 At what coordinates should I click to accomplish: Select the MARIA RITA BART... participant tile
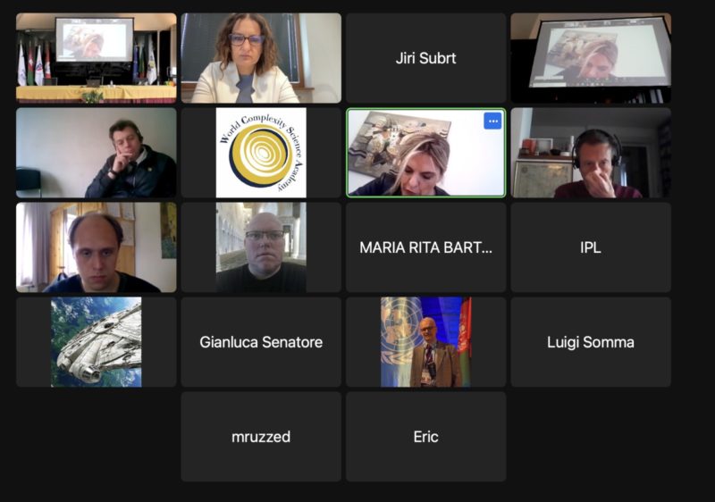[426, 247]
